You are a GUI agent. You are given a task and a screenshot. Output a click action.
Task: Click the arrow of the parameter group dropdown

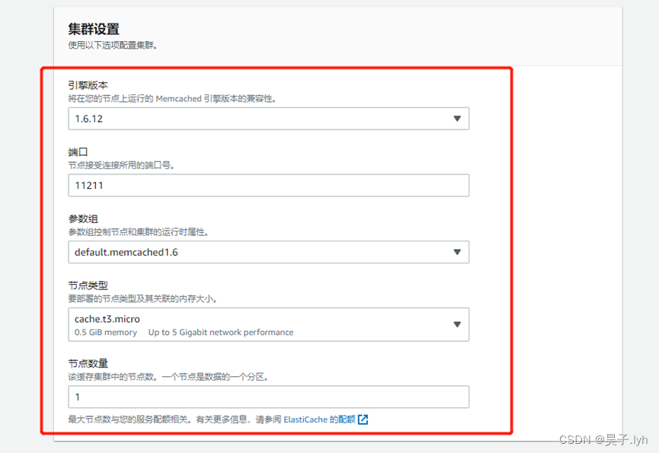pos(457,252)
